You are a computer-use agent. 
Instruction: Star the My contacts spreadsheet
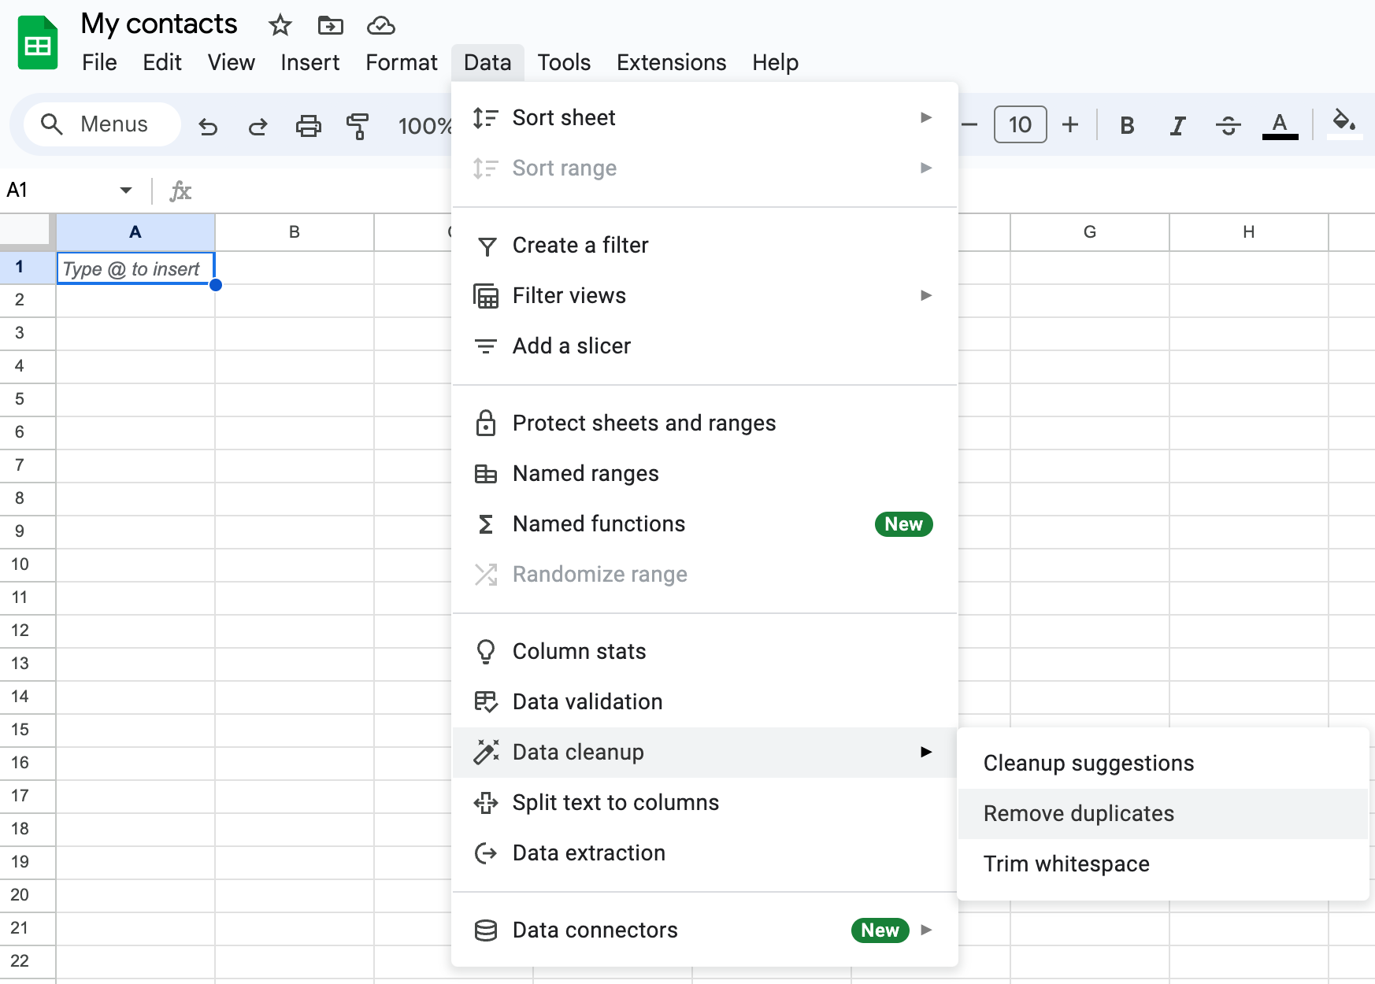[280, 26]
